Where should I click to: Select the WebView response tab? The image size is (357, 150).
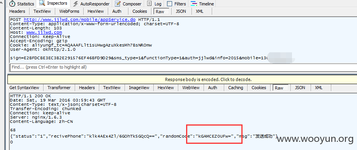click(x=191, y=88)
